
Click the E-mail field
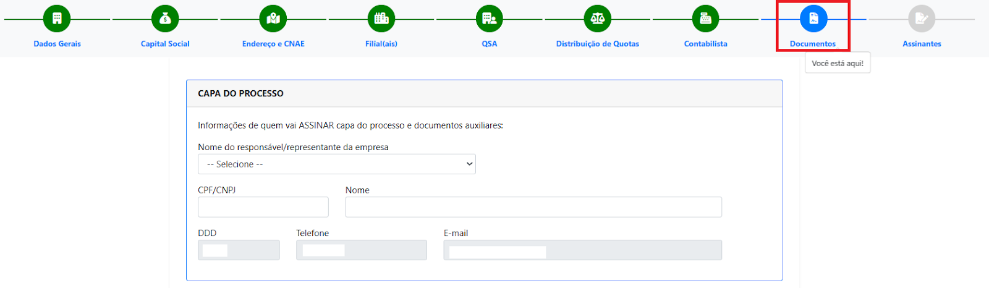click(582, 250)
